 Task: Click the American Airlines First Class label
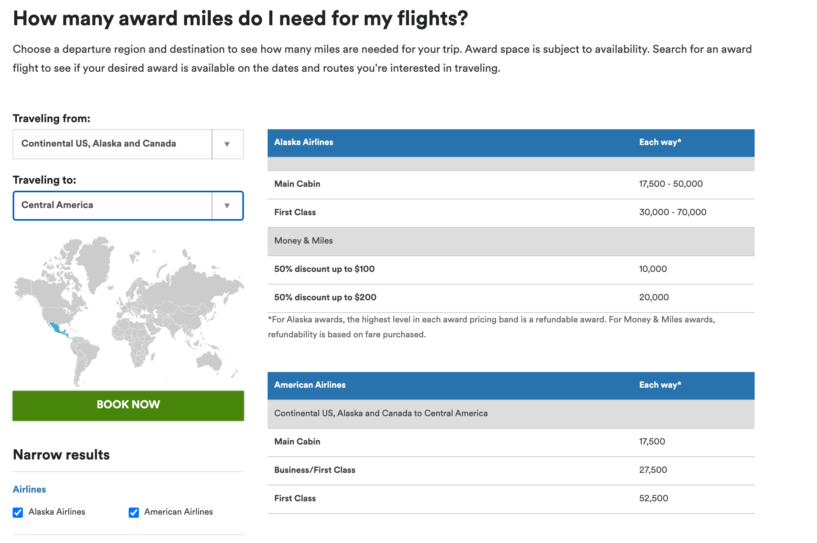(x=295, y=498)
